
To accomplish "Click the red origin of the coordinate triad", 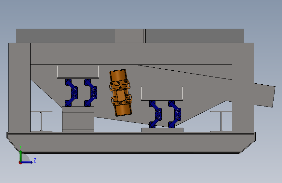I will [20, 162].
